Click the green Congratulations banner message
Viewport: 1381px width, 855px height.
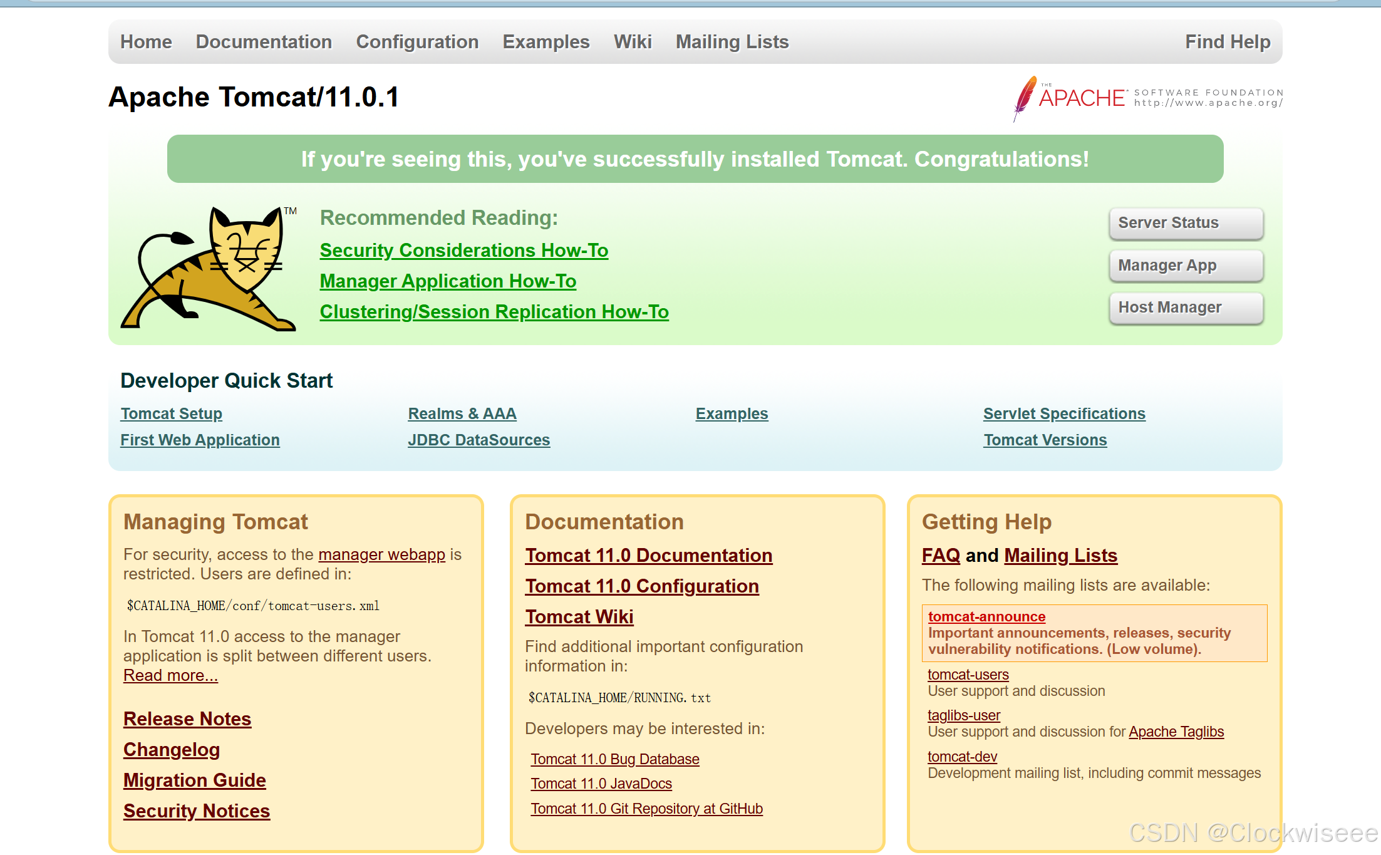click(x=695, y=159)
